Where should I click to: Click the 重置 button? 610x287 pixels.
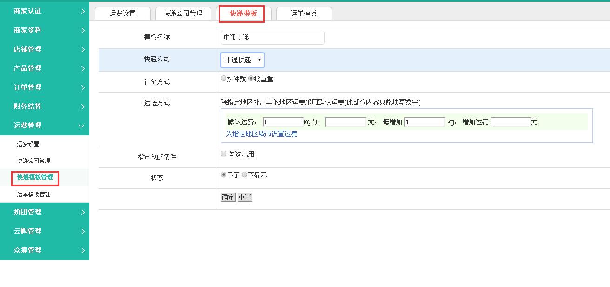tap(245, 197)
